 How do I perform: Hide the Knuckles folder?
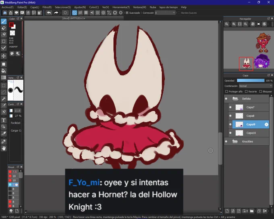point(226,141)
